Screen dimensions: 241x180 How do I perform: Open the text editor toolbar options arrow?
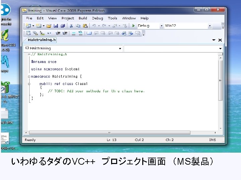coord(144,33)
